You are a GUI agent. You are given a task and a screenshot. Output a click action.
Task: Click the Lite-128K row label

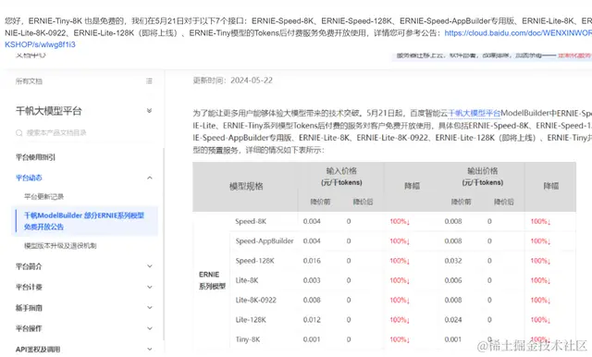251,320
